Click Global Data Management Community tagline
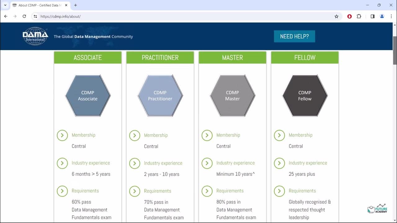This screenshot has width=397, height=223. click(93, 37)
